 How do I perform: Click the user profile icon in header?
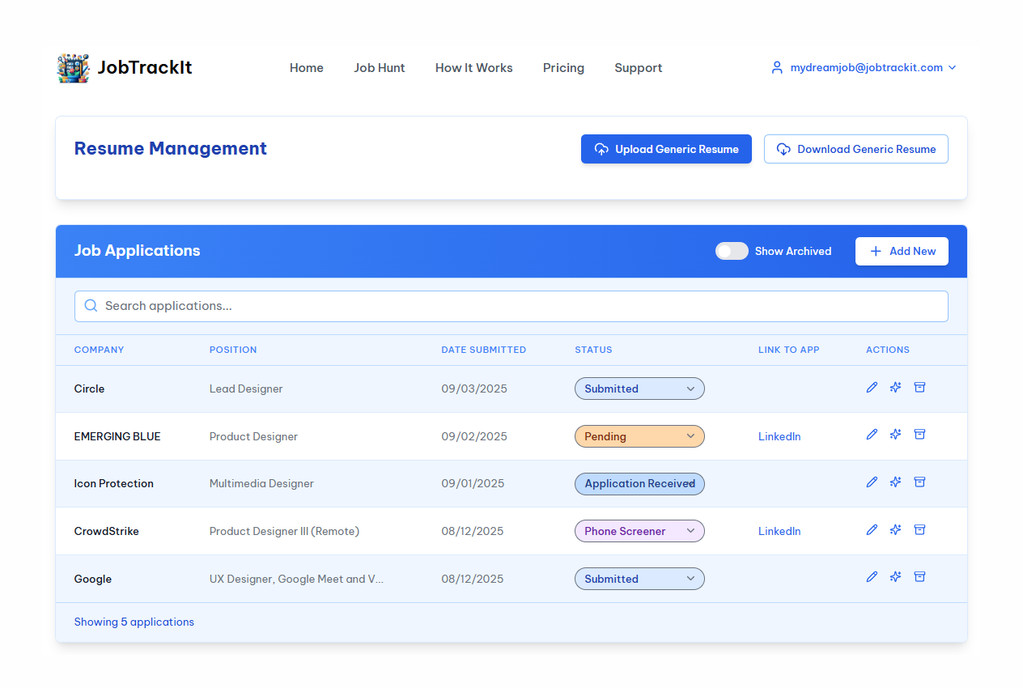pyautogui.click(x=777, y=68)
